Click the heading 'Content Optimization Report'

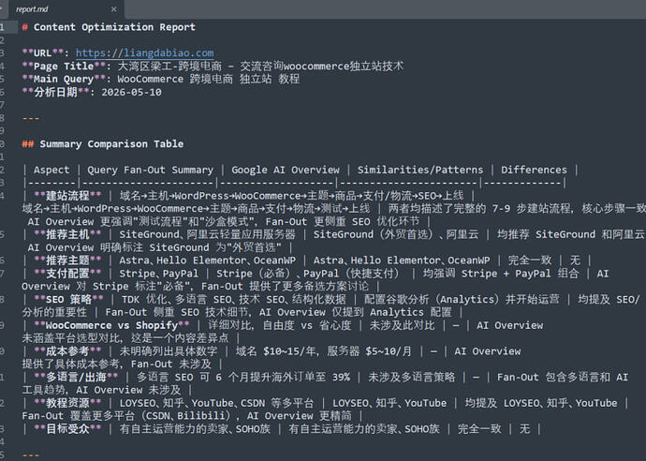[114, 27]
